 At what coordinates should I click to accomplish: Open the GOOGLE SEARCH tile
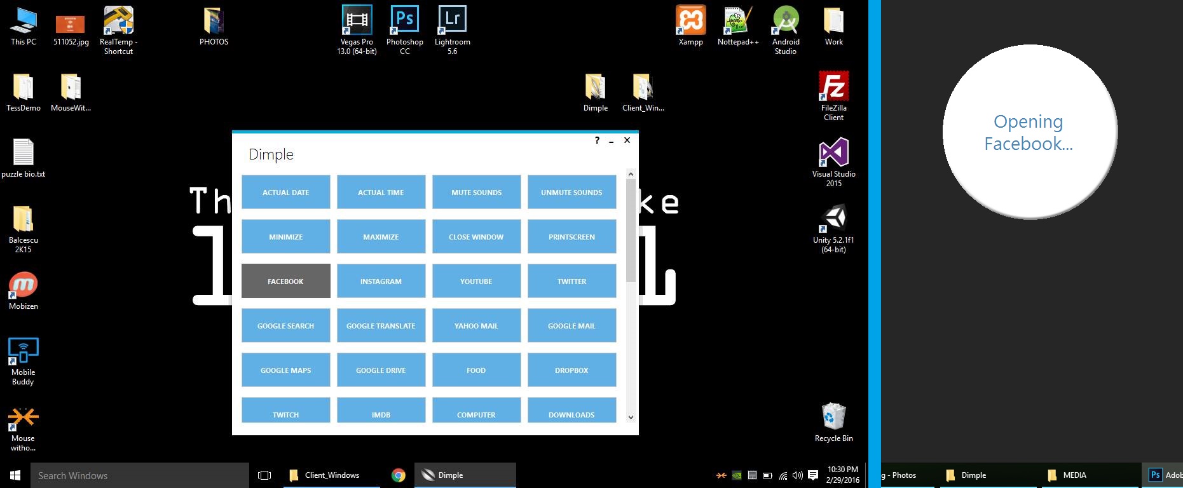click(x=286, y=325)
